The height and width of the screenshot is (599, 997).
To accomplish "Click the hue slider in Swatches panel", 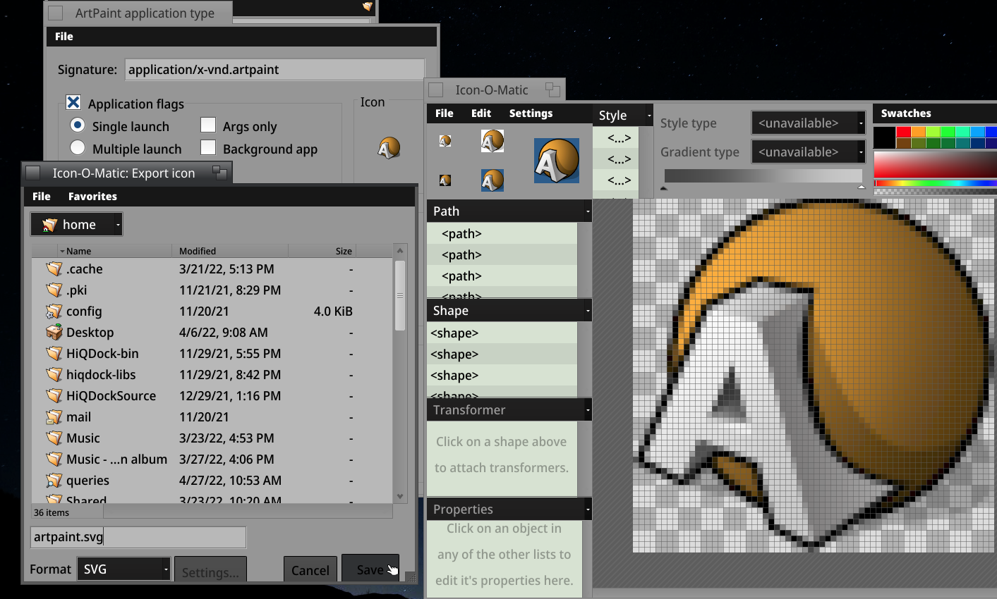I will 935,183.
